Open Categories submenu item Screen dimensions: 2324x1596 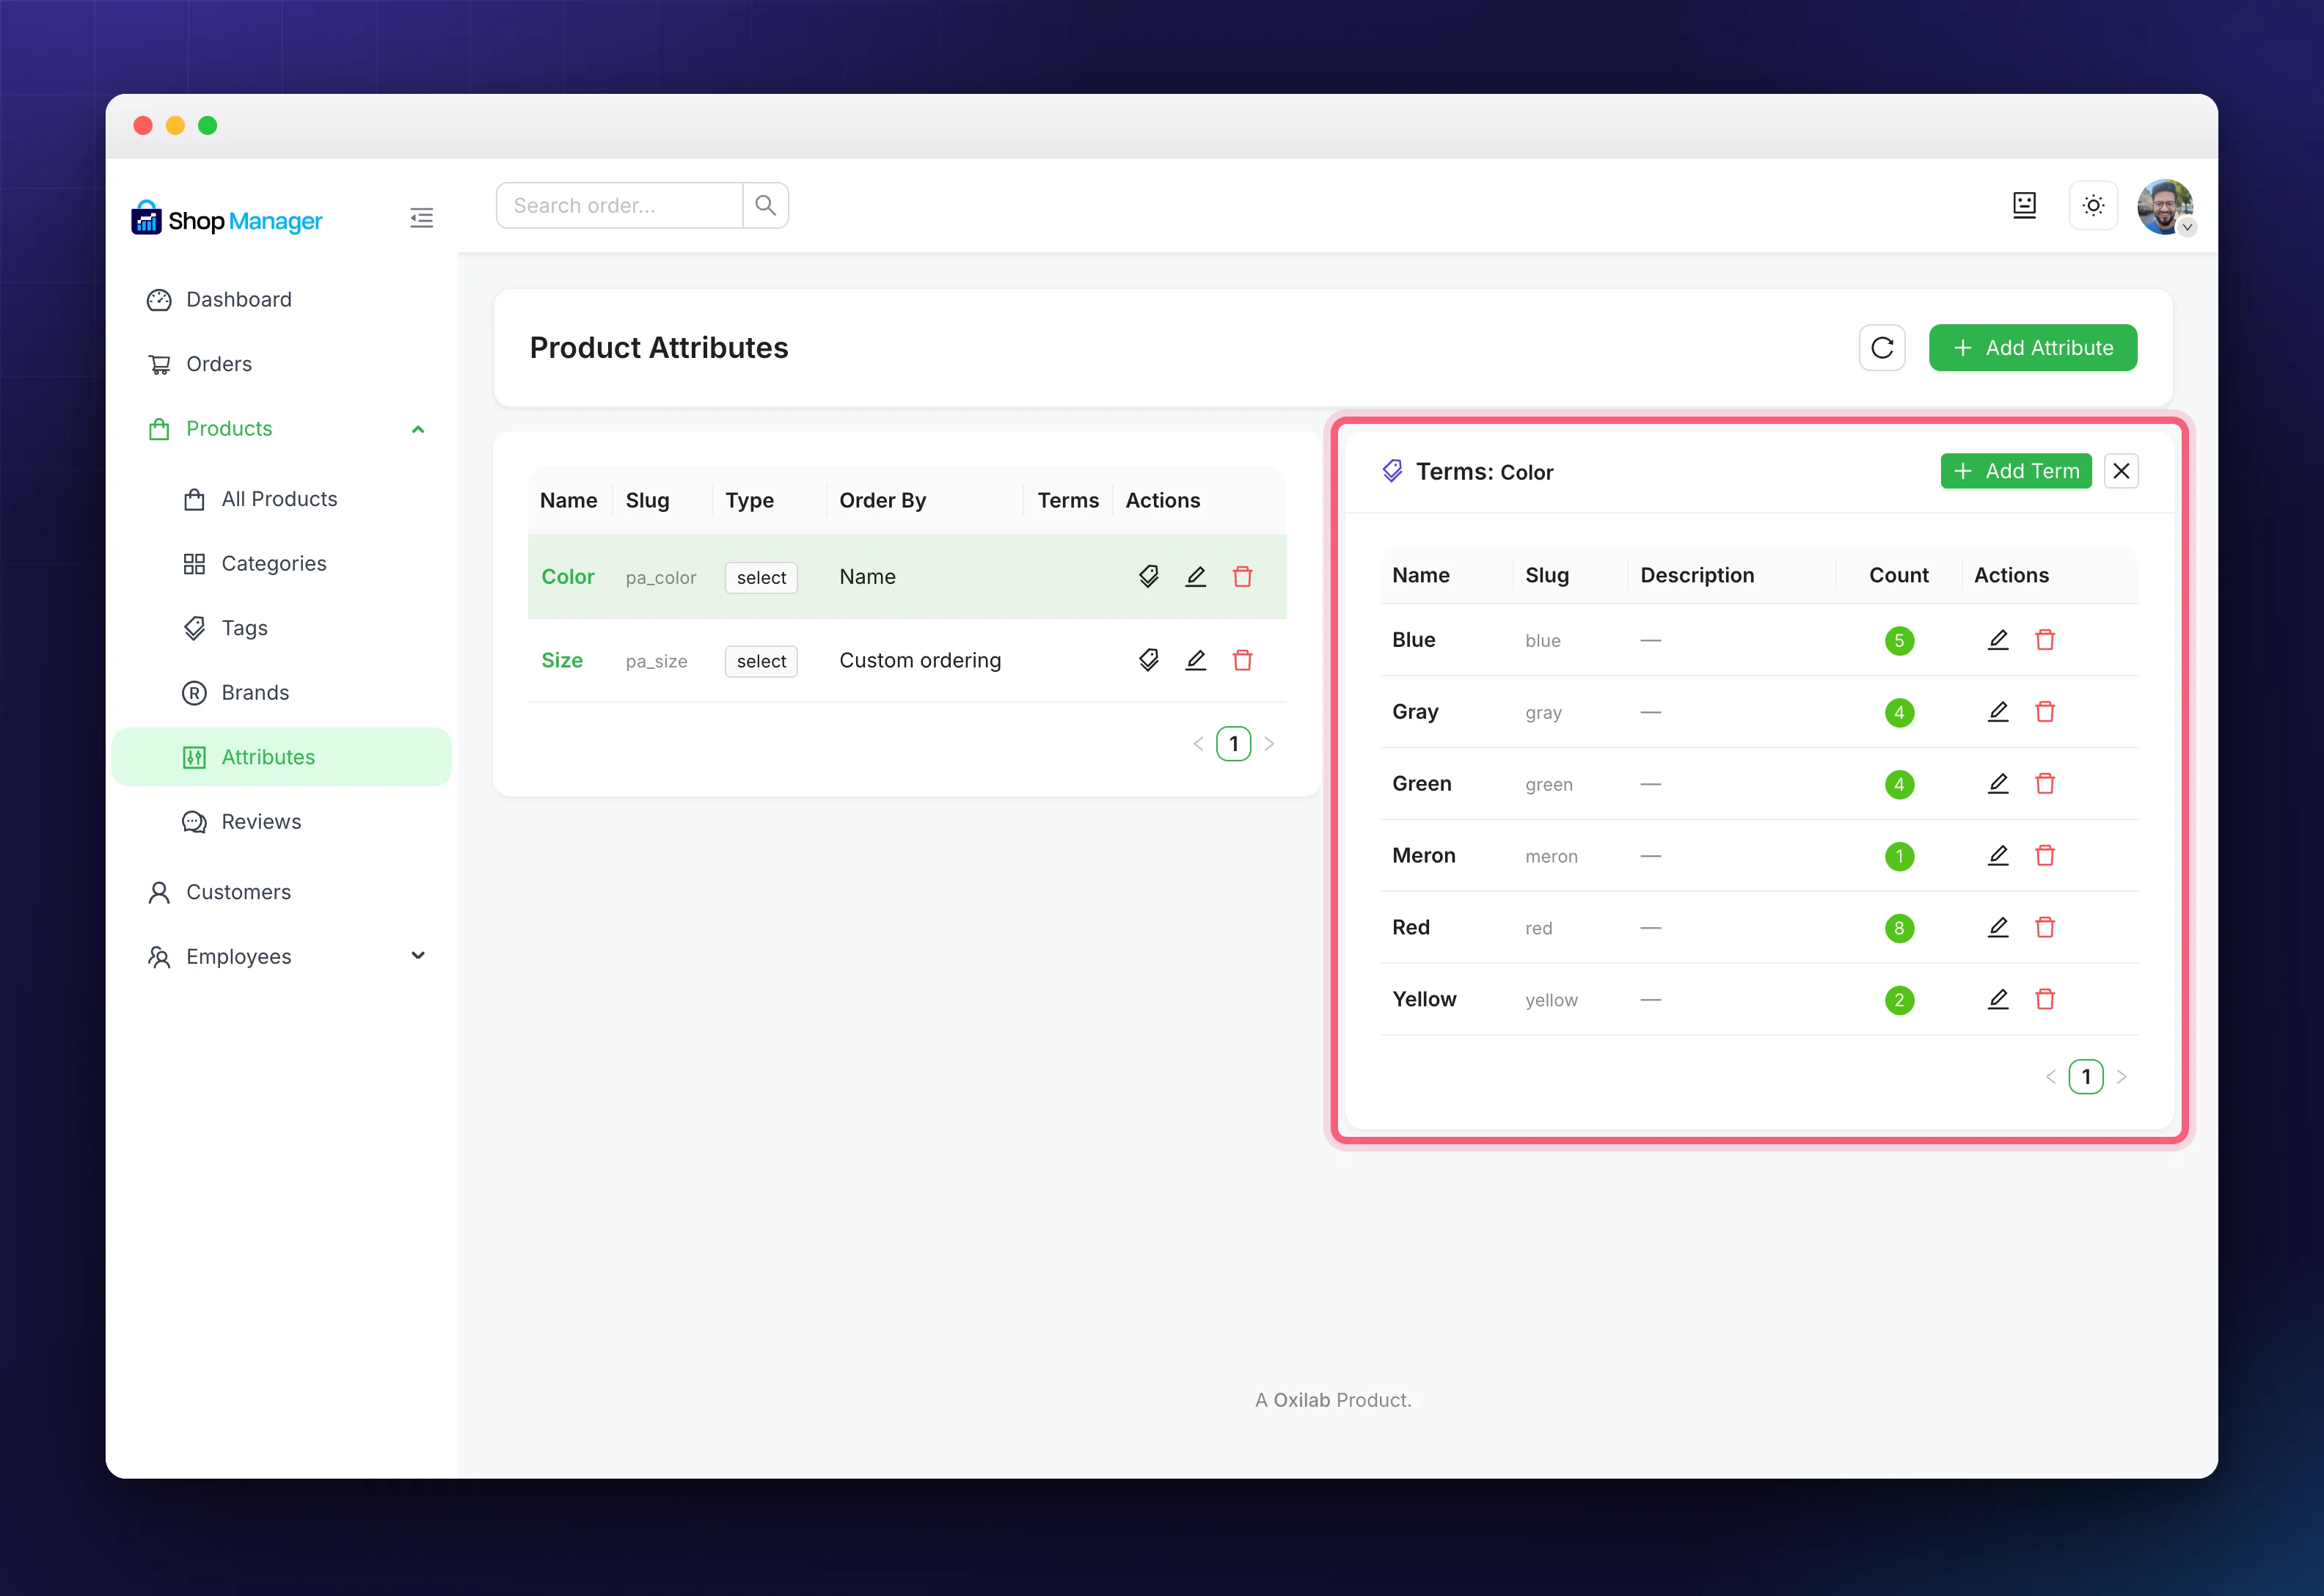(281, 564)
